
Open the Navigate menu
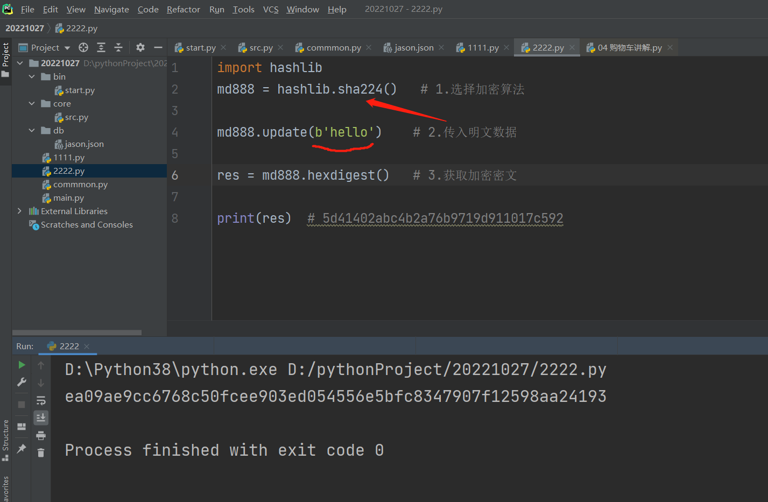coord(111,9)
